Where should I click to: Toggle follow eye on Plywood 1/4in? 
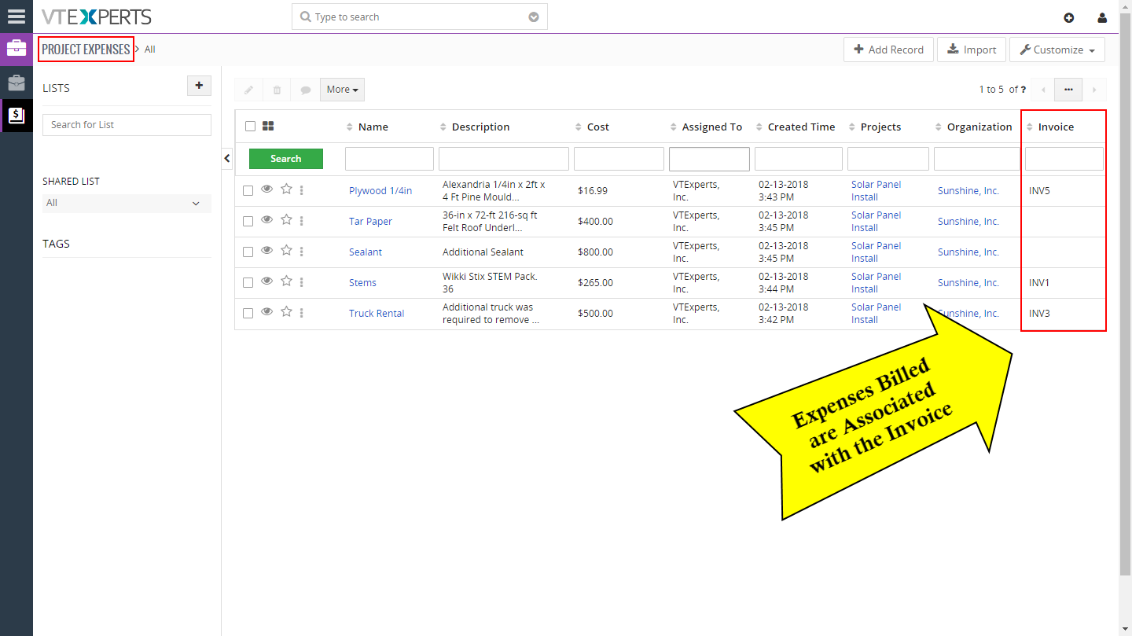[x=266, y=189]
